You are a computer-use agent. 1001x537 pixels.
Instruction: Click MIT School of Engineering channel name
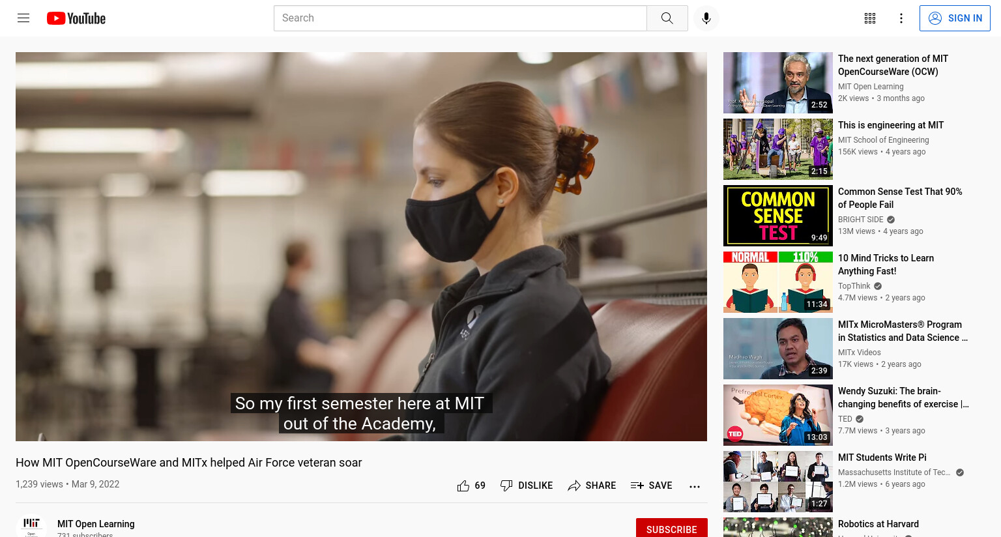(884, 140)
